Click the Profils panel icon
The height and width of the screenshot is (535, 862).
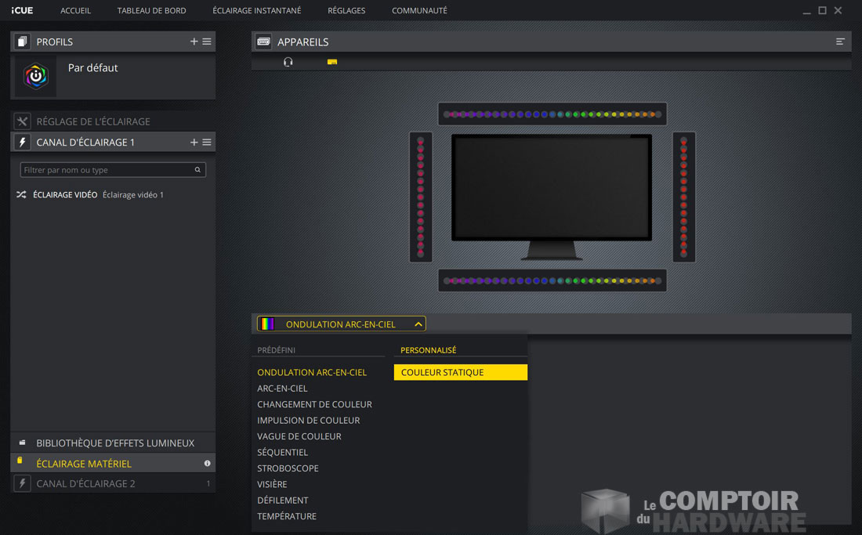20,41
